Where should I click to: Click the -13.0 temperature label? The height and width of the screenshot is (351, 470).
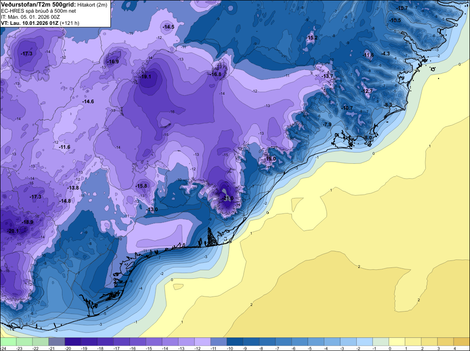pos(152,209)
